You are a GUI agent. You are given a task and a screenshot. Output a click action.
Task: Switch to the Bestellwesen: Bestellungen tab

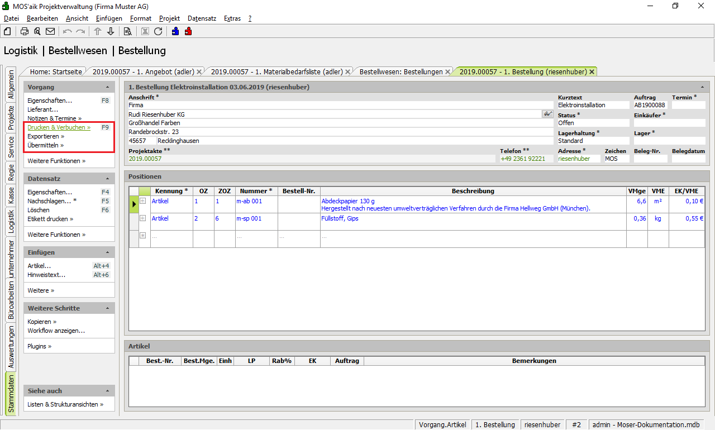coord(401,71)
